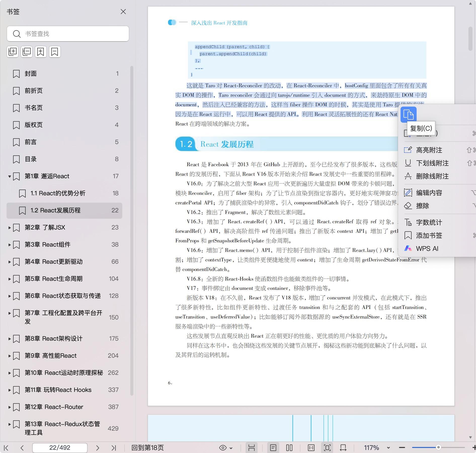Viewport: 476px width, 453px height.
Task: Collapse the 第1章 邂逅React chapter
Action: click(x=10, y=176)
